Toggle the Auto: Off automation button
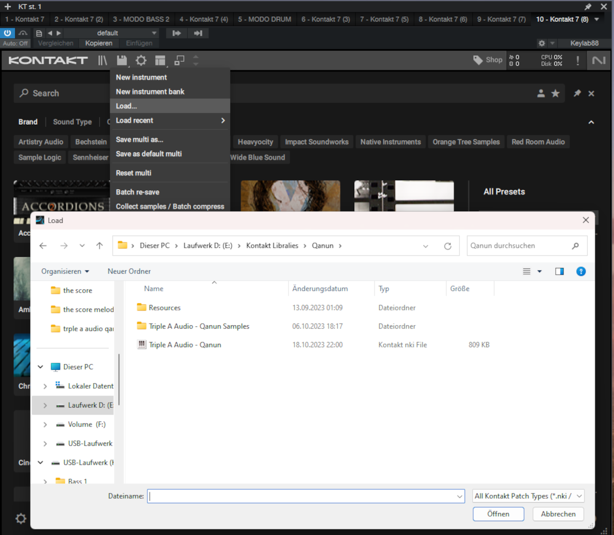614x535 pixels. tap(15, 43)
